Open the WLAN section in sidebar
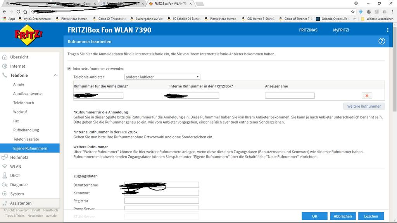 click(16, 166)
